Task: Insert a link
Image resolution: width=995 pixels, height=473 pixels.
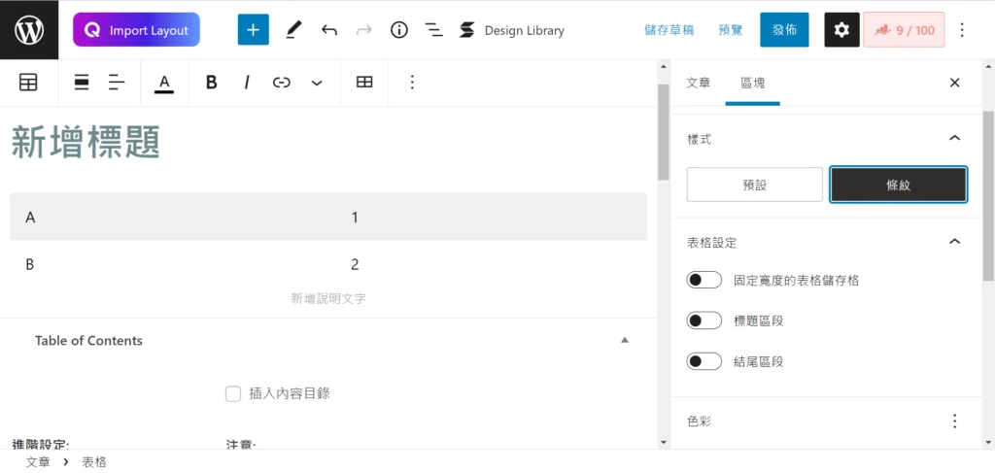Action: (x=281, y=83)
